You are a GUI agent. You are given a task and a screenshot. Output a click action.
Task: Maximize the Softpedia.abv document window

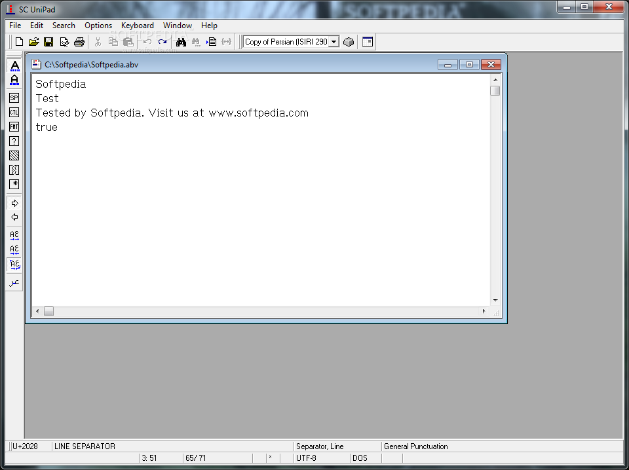[469, 65]
